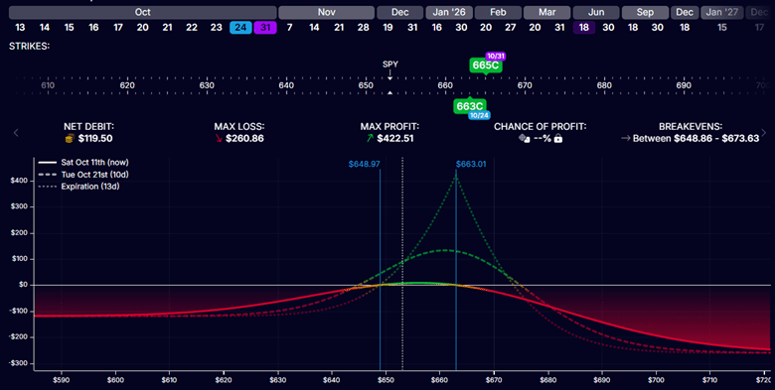Choose the highlighted Jun 18 expiration
This screenshot has height=390, width=775.
pos(584,28)
